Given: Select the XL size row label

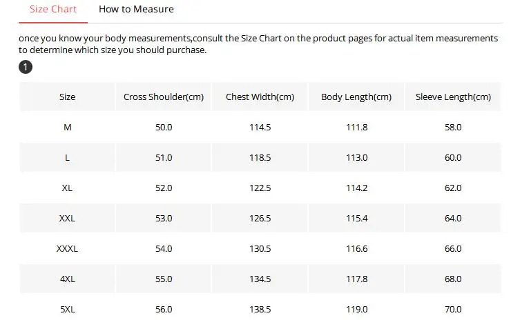Looking at the screenshot, I should (x=67, y=188).
